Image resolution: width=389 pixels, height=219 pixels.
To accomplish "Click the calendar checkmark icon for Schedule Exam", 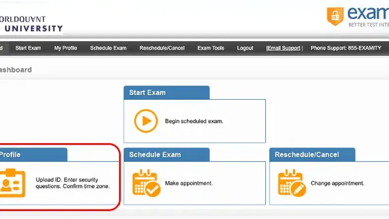I will [x=146, y=183].
